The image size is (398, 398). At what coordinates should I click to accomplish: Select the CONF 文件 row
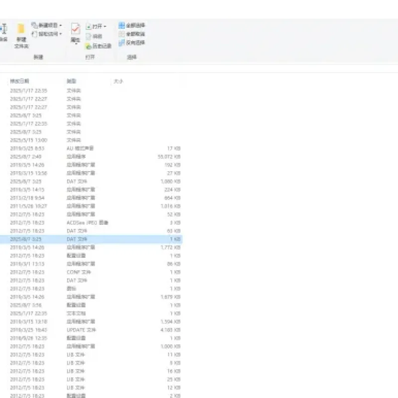point(91,272)
